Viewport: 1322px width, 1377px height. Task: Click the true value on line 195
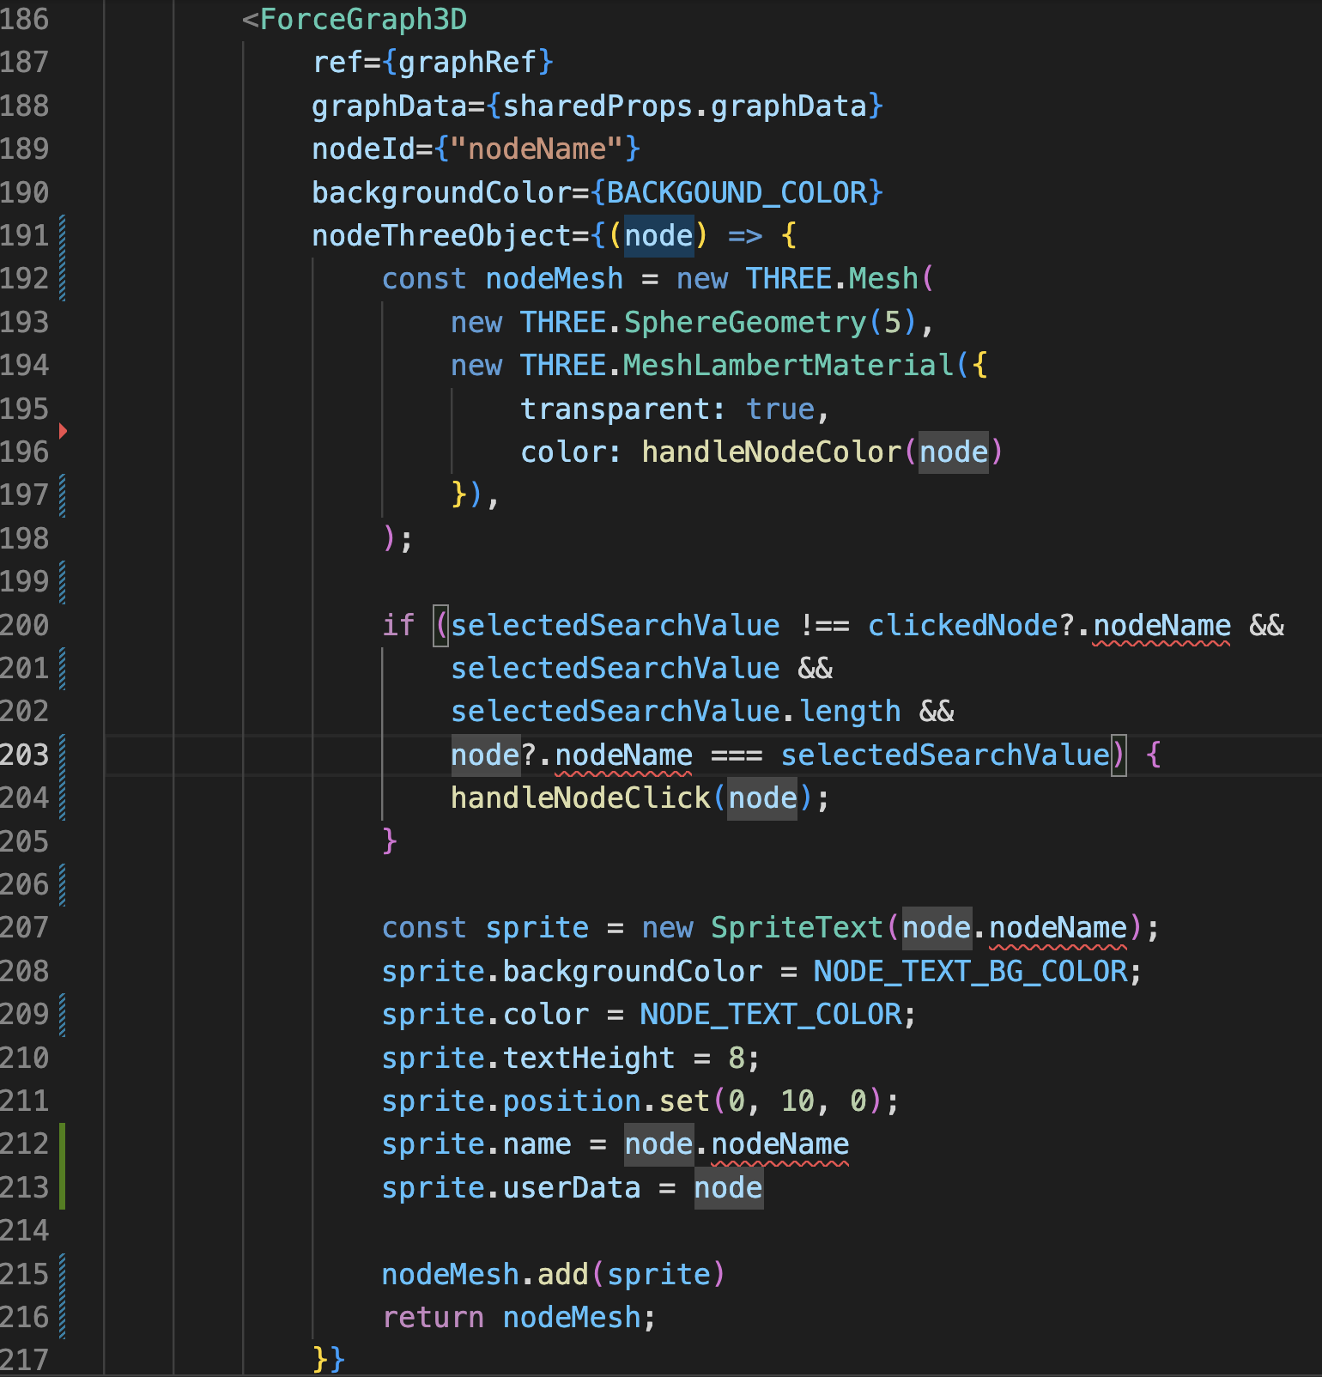tap(779, 409)
